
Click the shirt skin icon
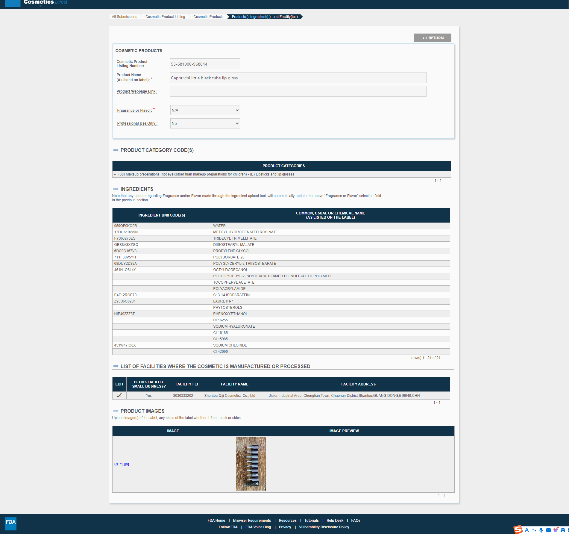(556, 530)
